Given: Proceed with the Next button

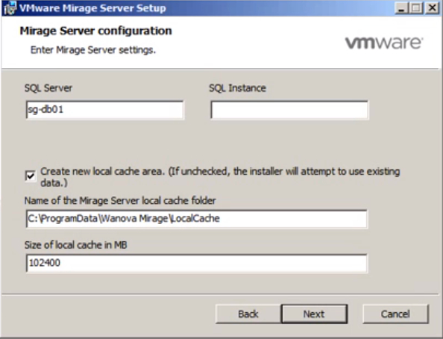Looking at the screenshot, I should click(314, 314).
